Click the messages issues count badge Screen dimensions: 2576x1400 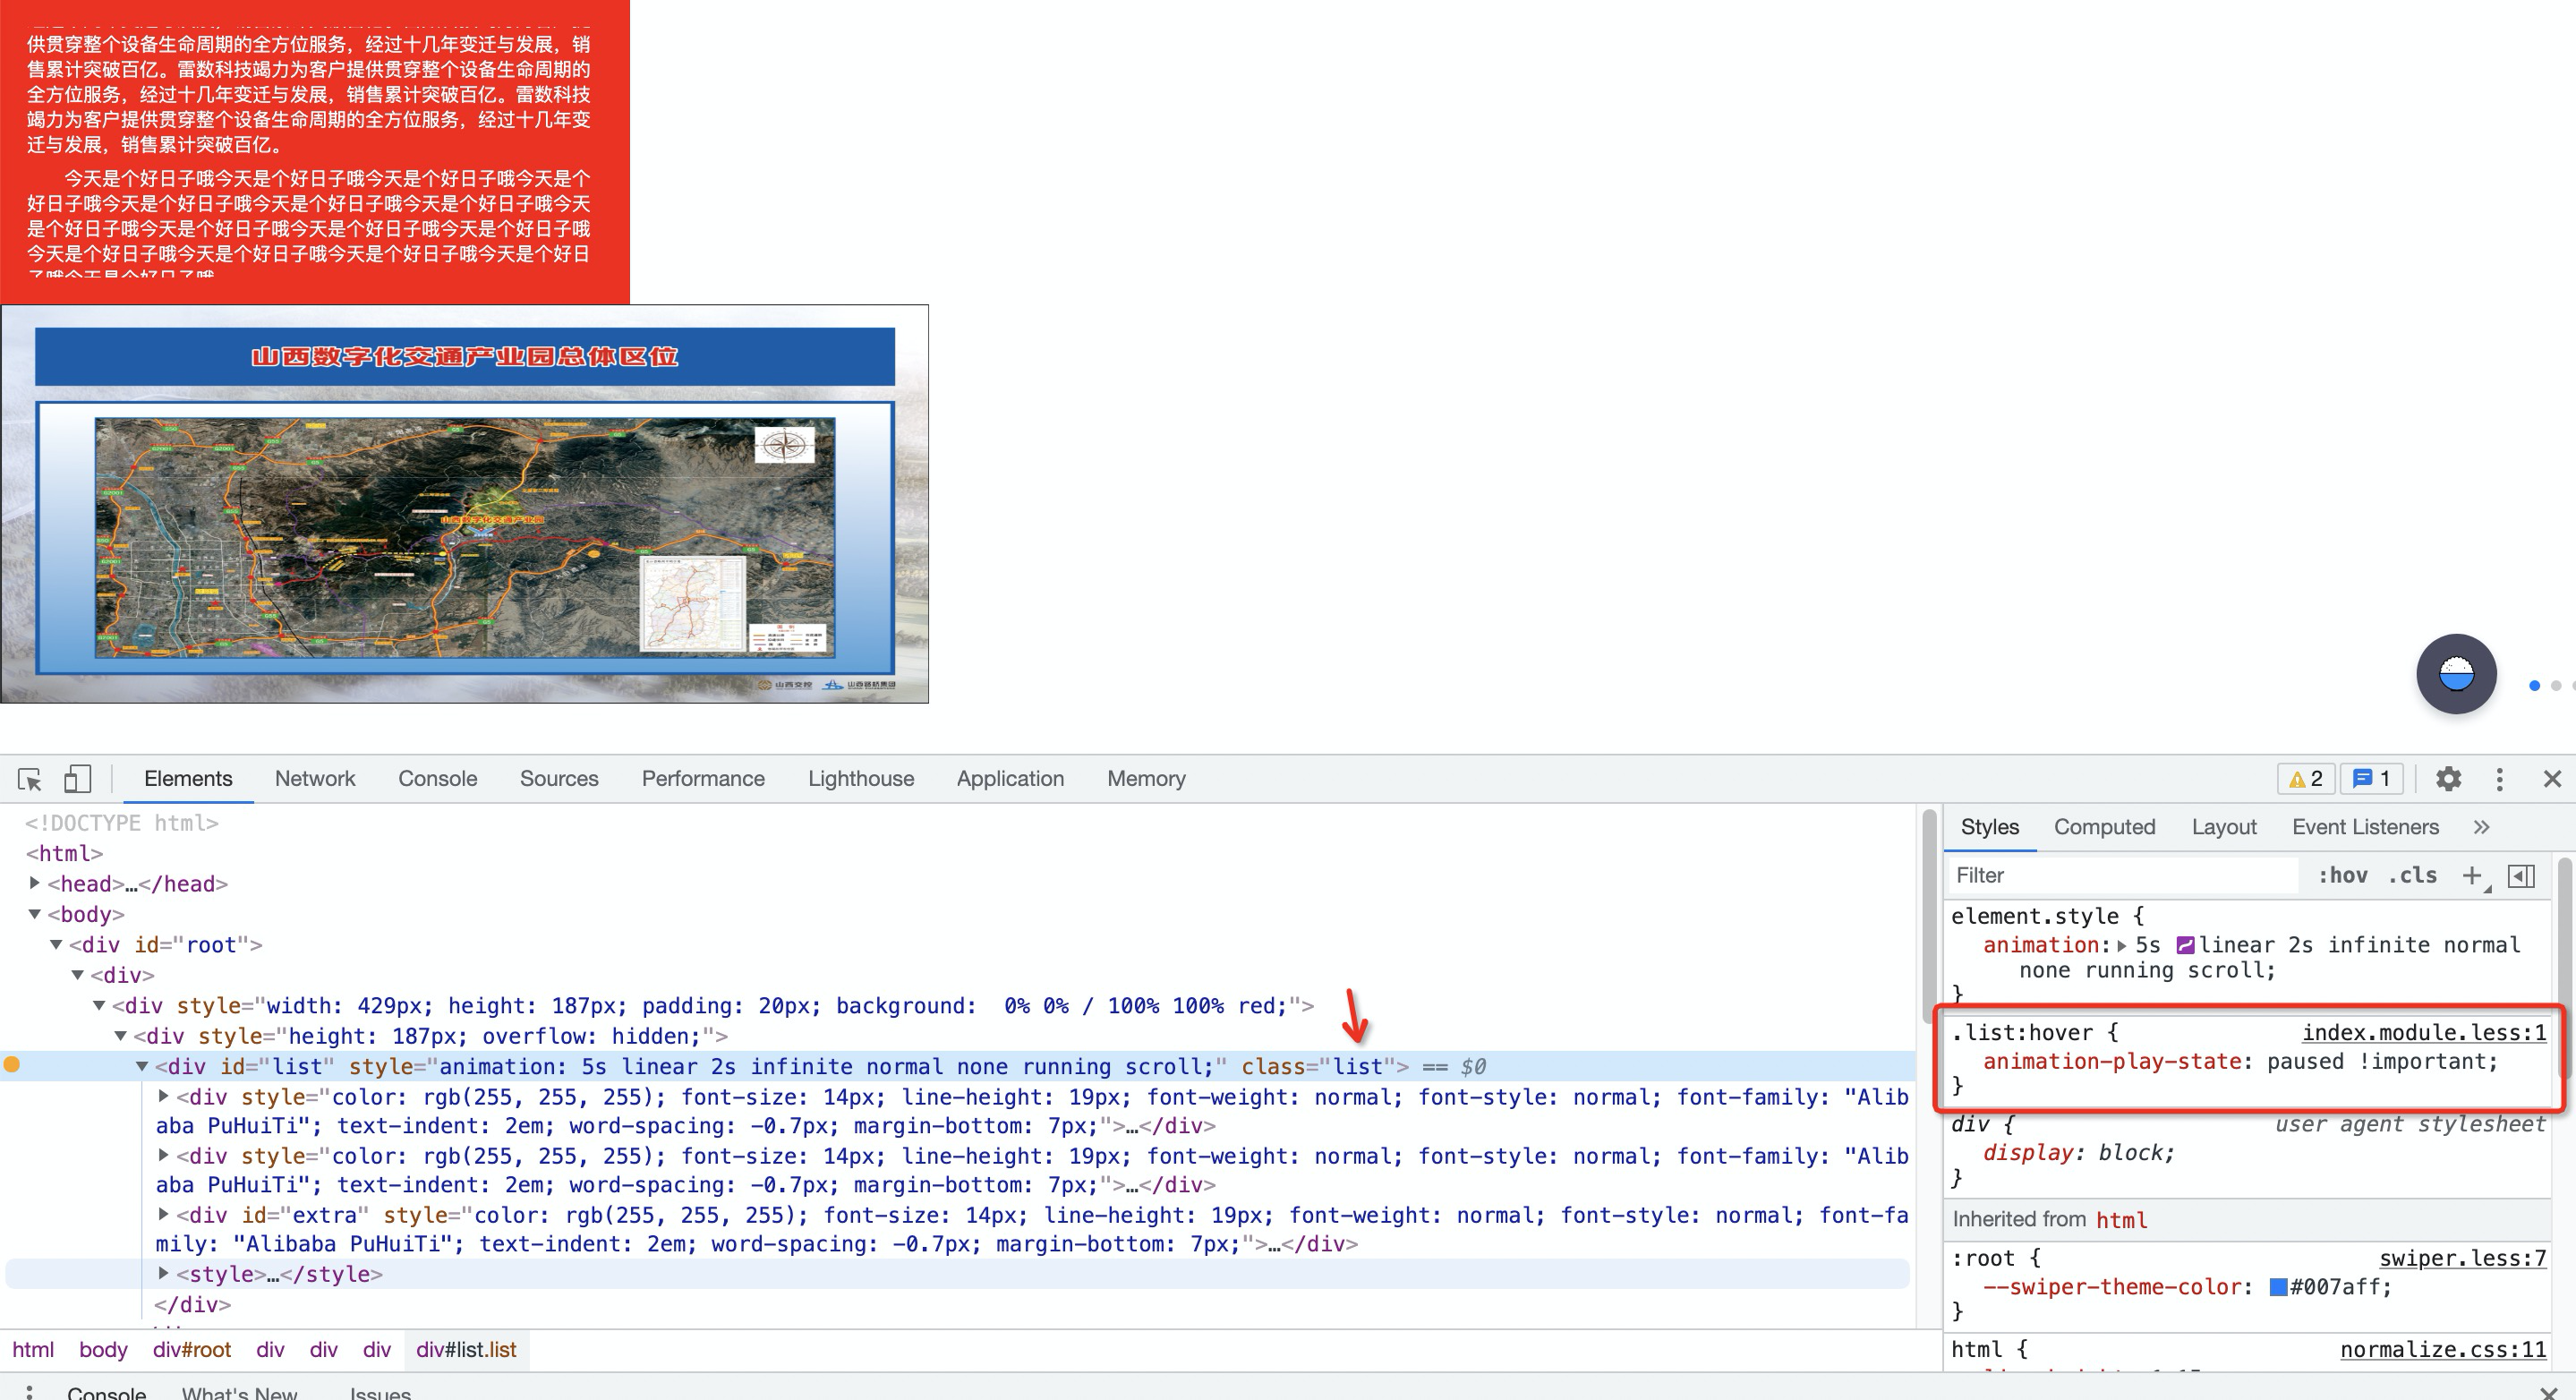coord(2371,779)
